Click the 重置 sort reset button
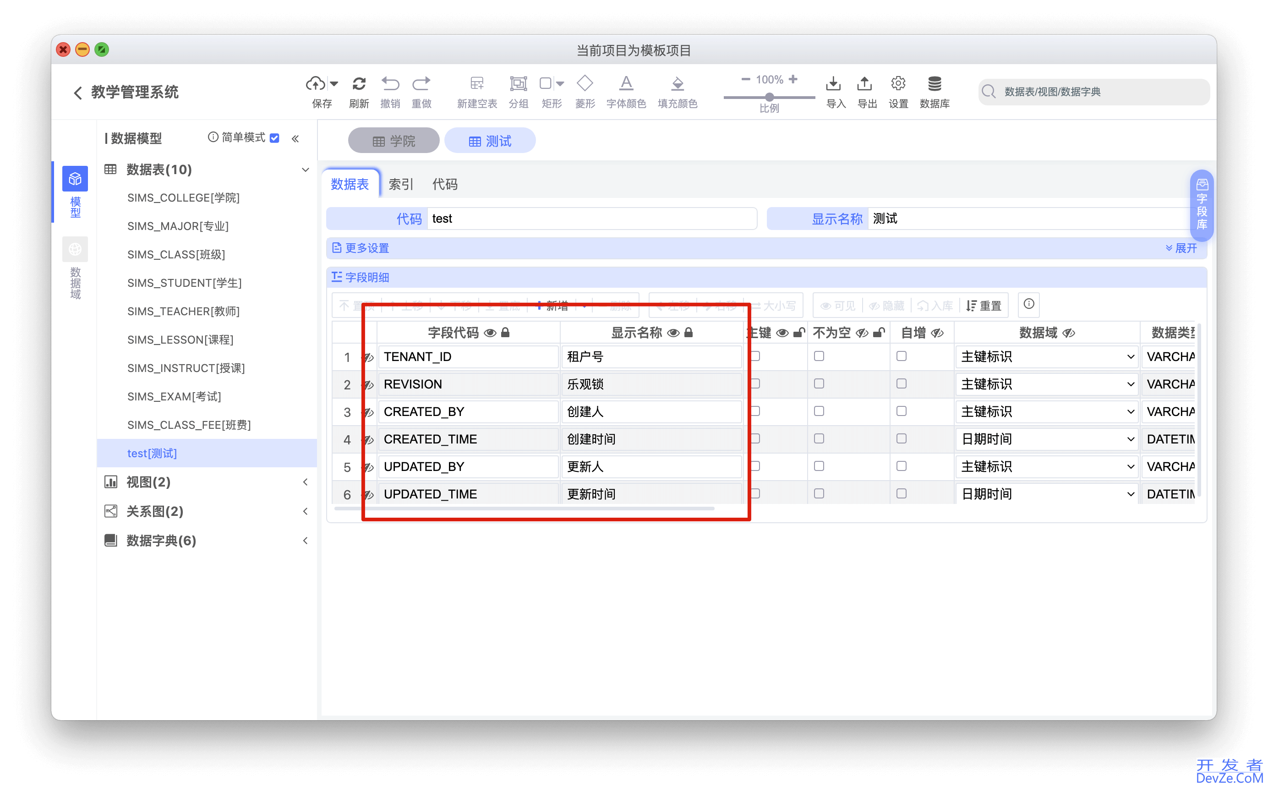The image size is (1268, 788). (x=984, y=306)
